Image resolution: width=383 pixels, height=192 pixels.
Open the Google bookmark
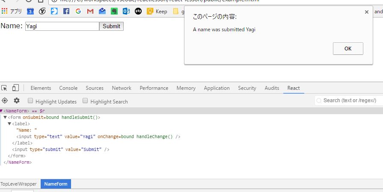point(78,11)
